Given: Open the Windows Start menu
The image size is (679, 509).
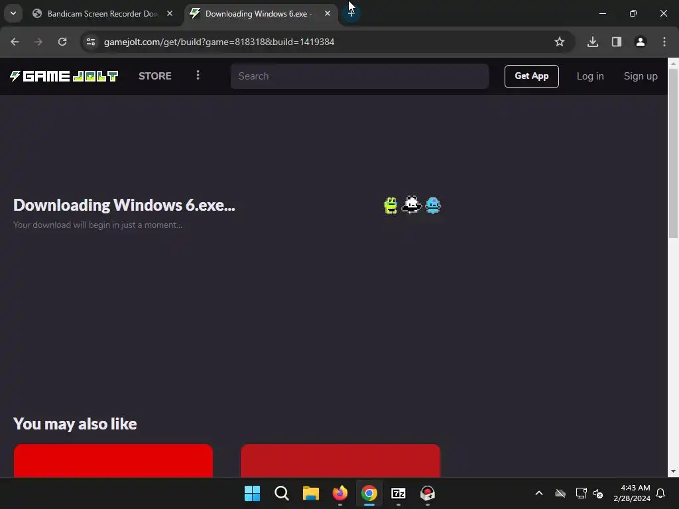Looking at the screenshot, I should point(252,493).
